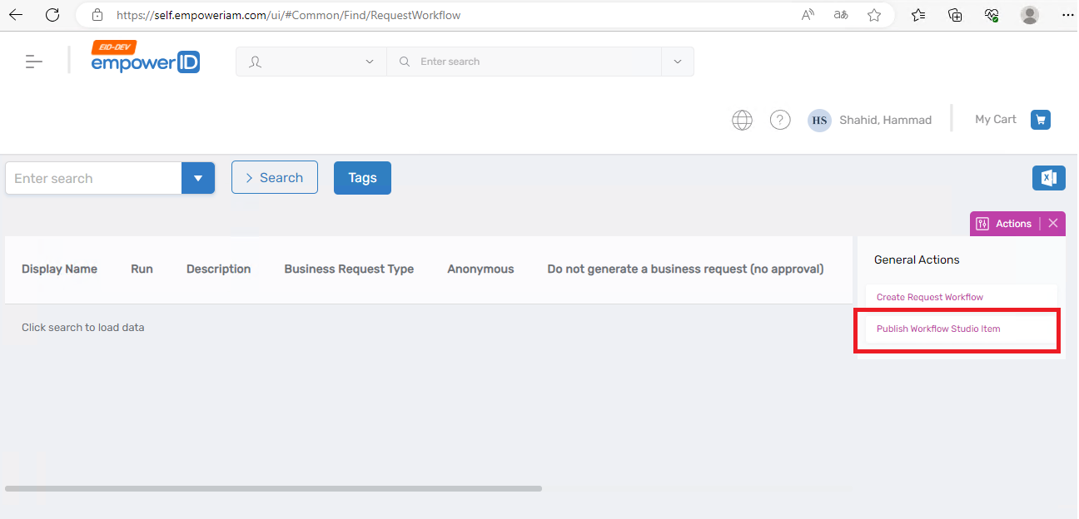The image size is (1079, 519).
Task: Open the help question mark icon
Action: [780, 120]
